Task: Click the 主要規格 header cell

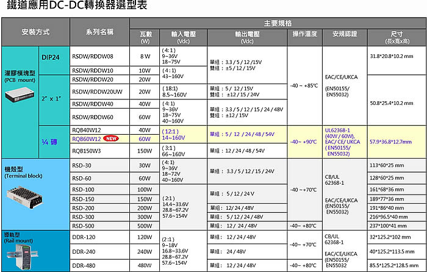Action: 278,23
